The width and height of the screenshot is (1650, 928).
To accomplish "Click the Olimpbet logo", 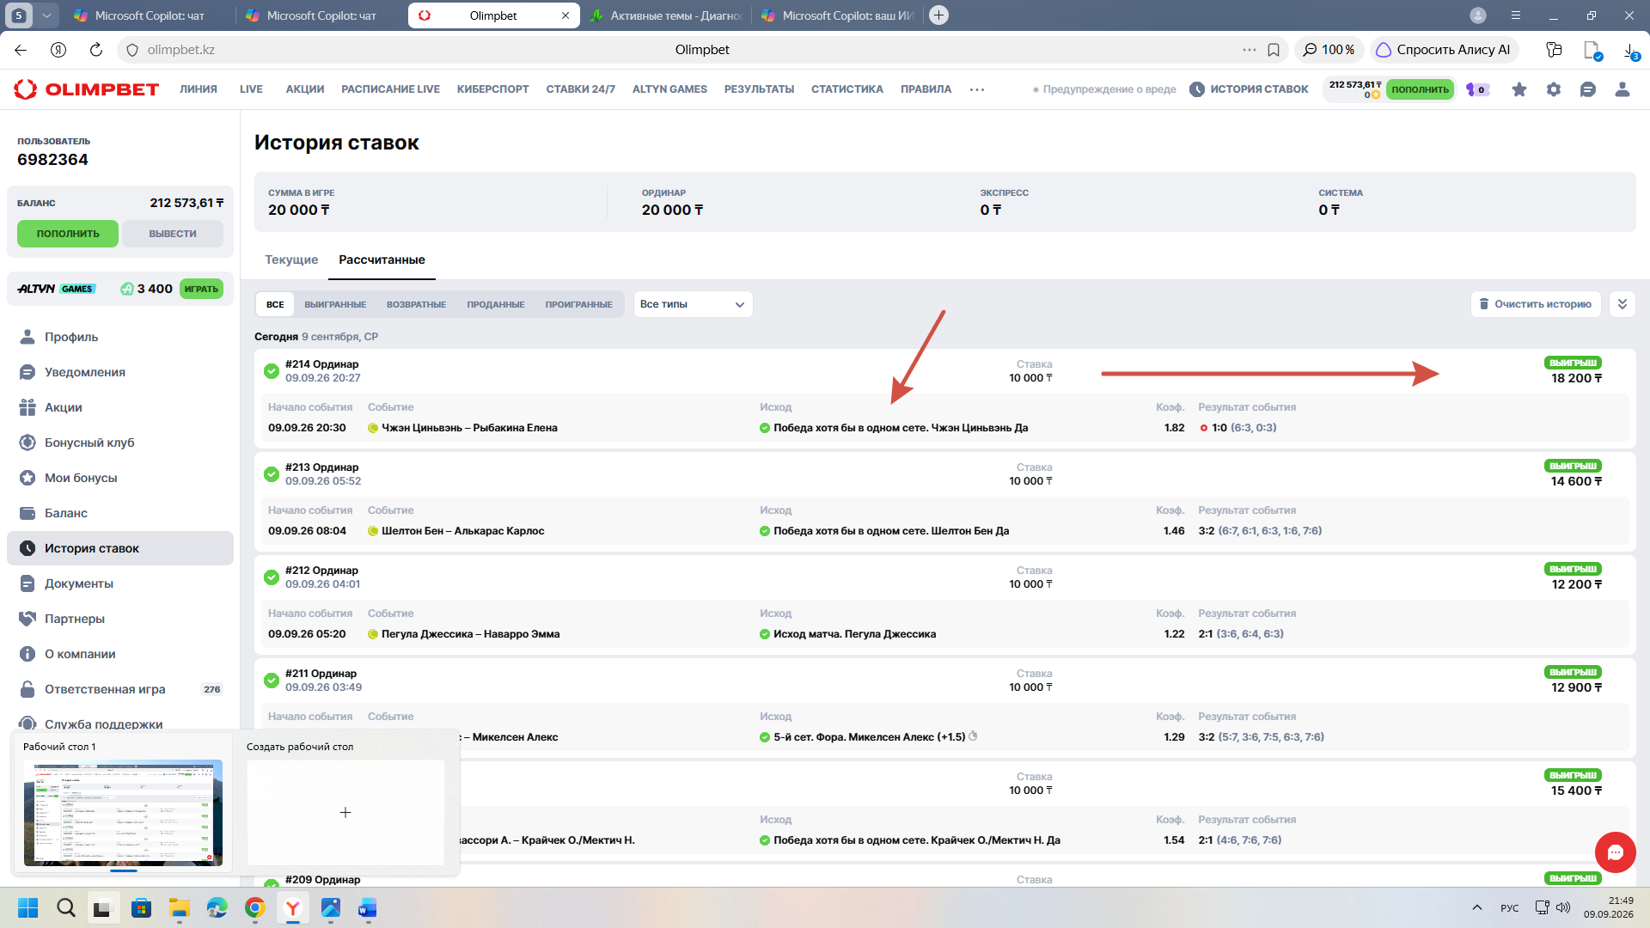I will pyautogui.click(x=87, y=89).
